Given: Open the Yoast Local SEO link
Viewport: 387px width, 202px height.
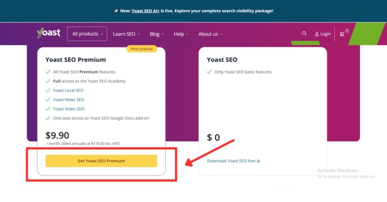Looking at the screenshot, I should click(68, 90).
